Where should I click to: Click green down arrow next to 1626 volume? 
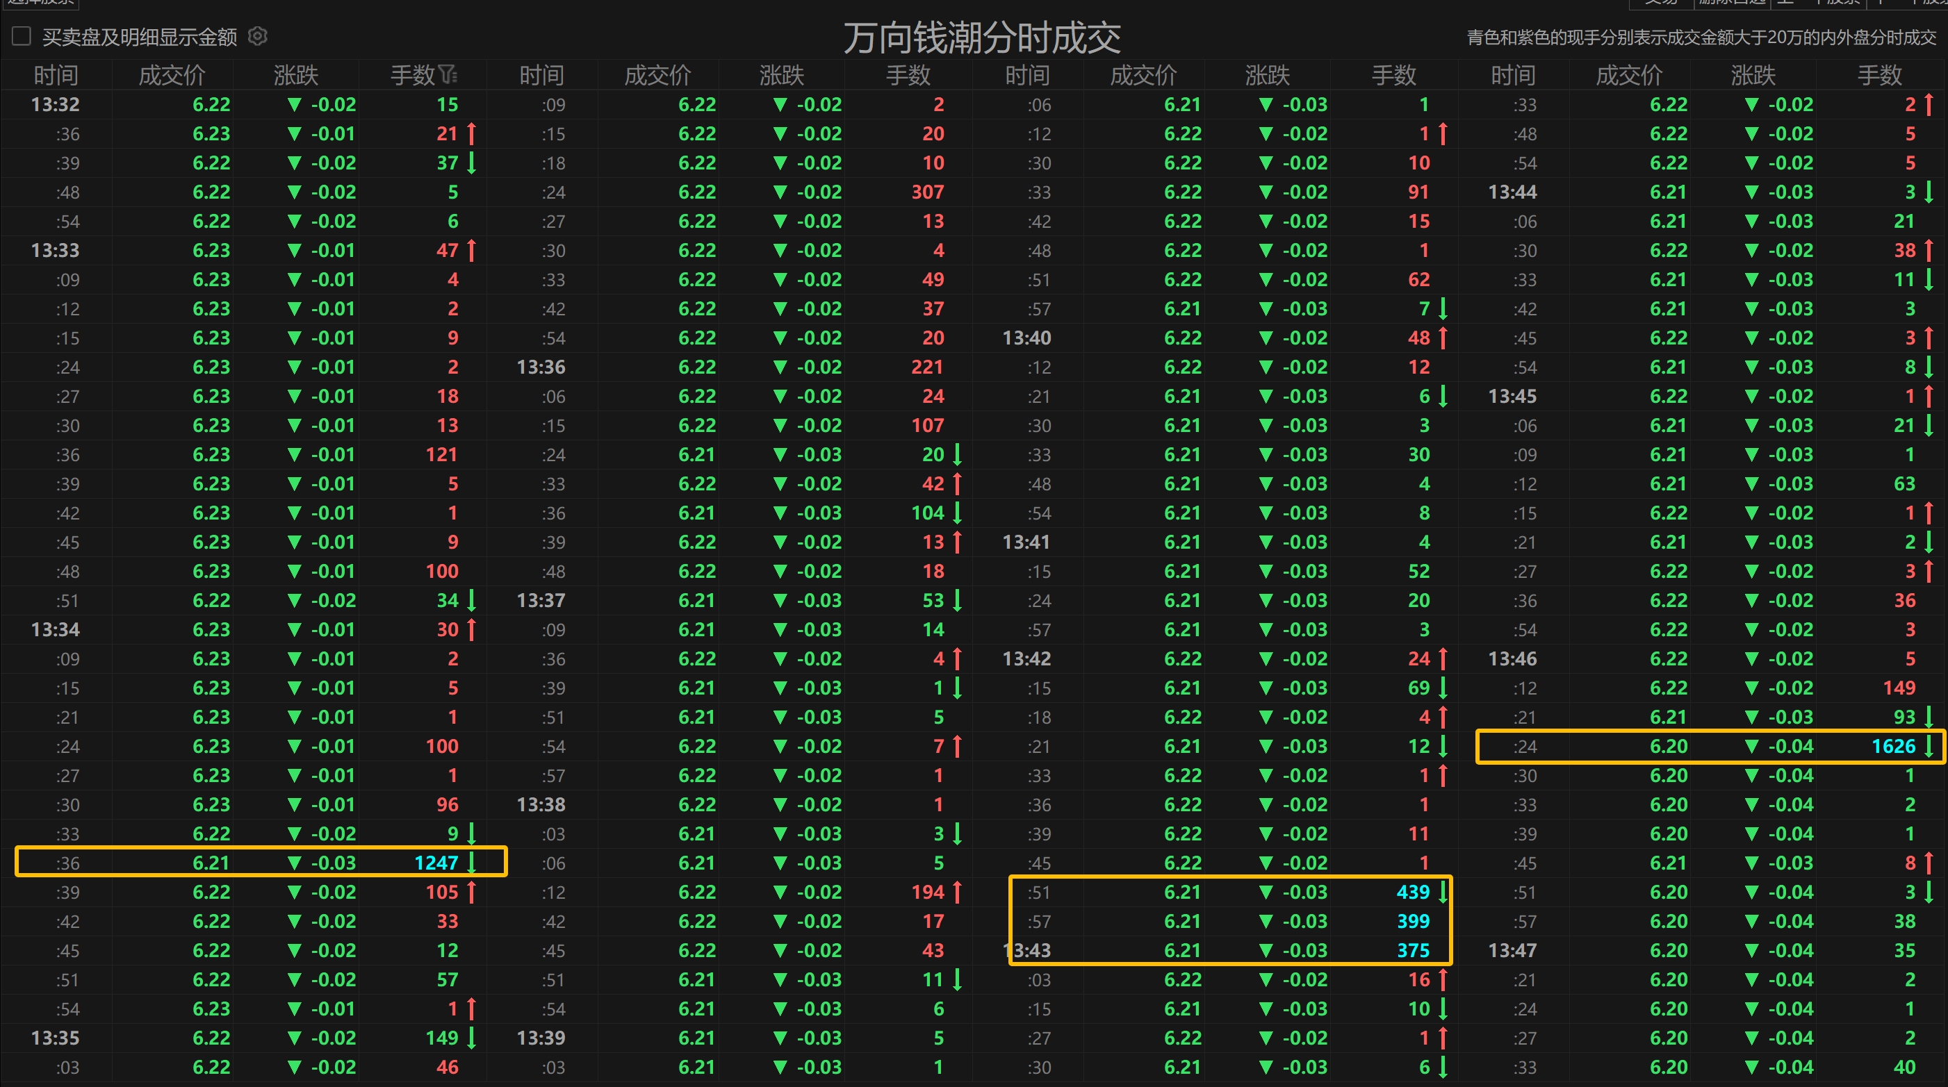click(1929, 746)
